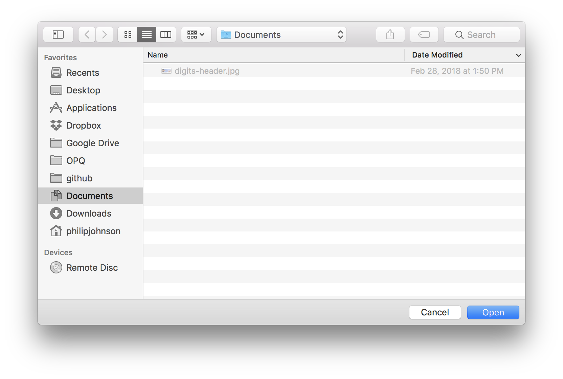Screen dimensions: 563x379
Task: Click the Applications sidebar icon
Action: pos(56,108)
